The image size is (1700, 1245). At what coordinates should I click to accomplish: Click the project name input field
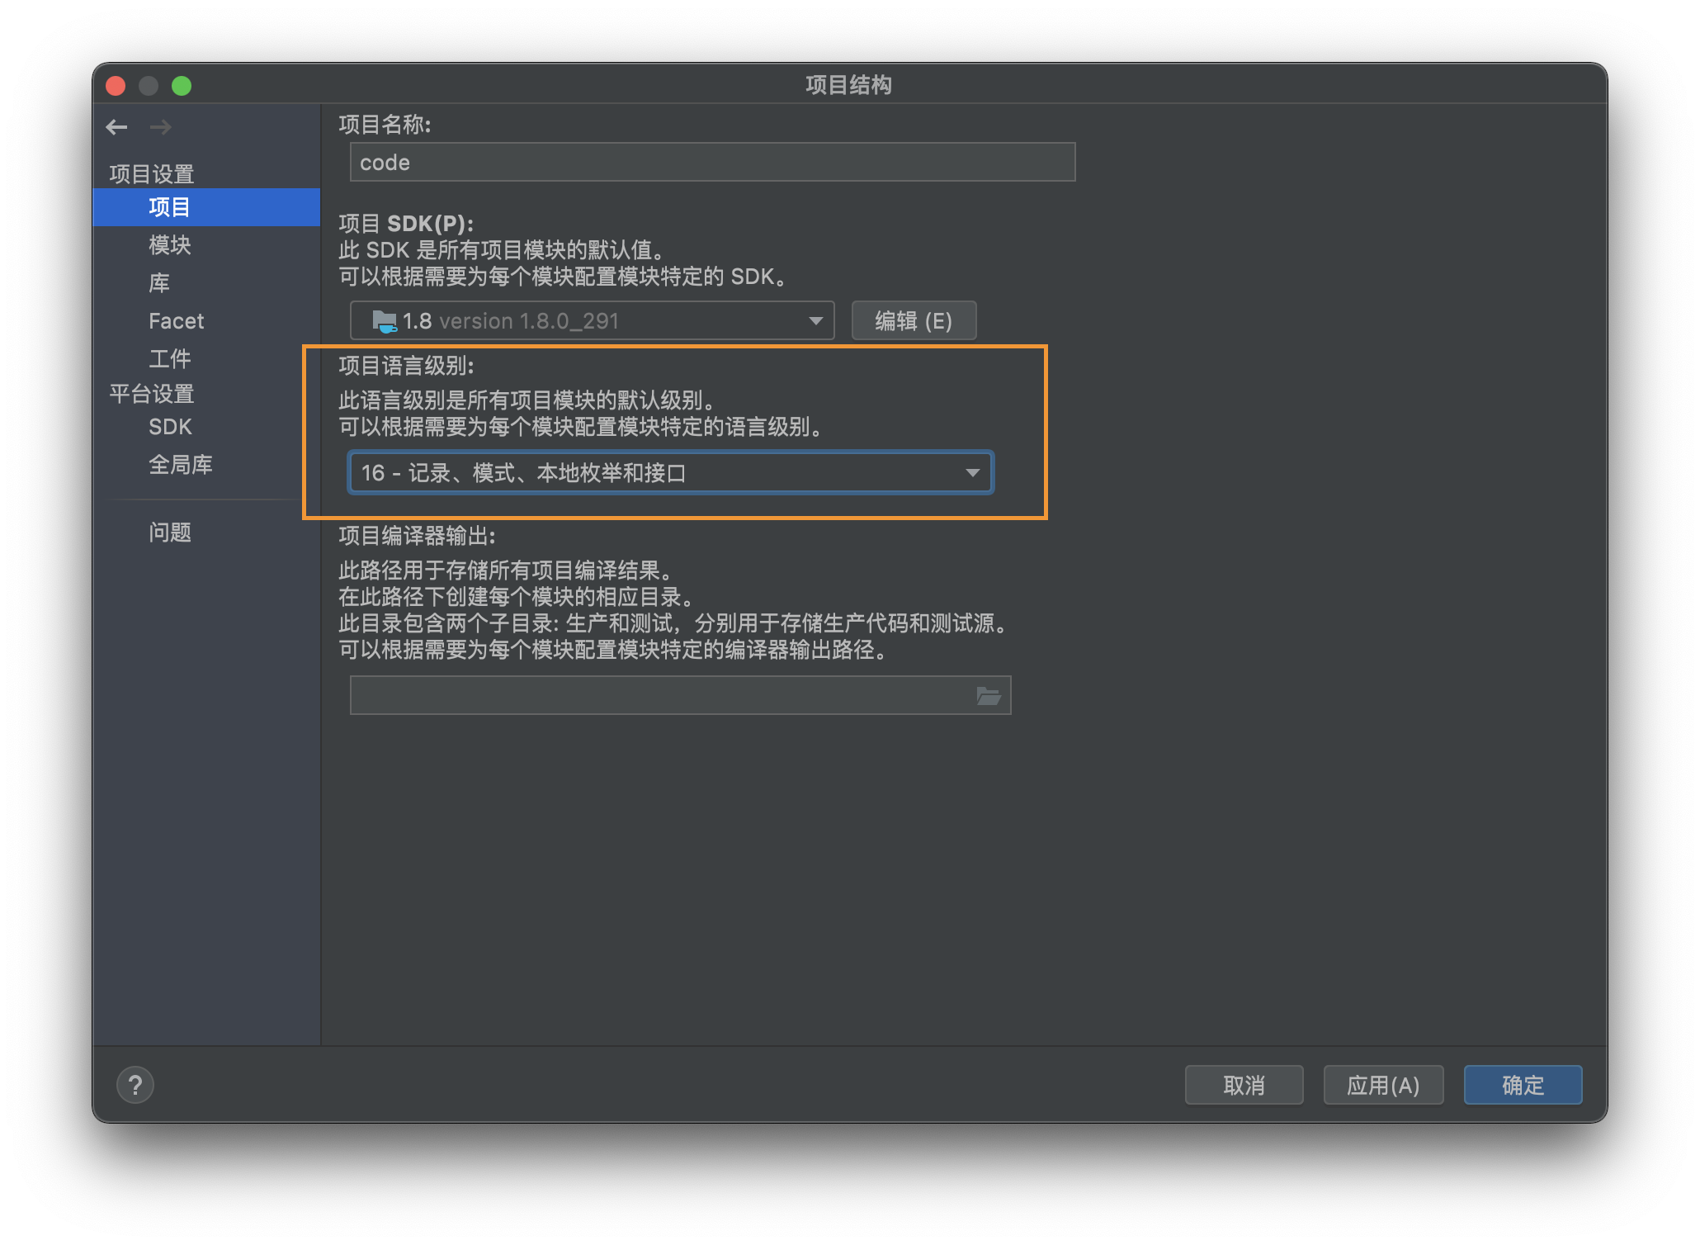(x=712, y=163)
